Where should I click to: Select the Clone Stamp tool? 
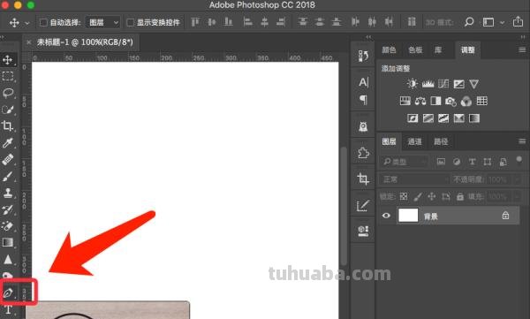tap(7, 193)
